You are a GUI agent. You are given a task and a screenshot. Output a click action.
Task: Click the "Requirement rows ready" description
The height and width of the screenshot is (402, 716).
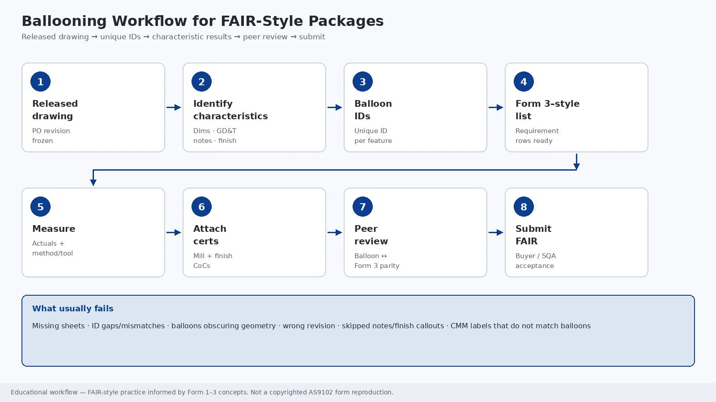click(537, 136)
